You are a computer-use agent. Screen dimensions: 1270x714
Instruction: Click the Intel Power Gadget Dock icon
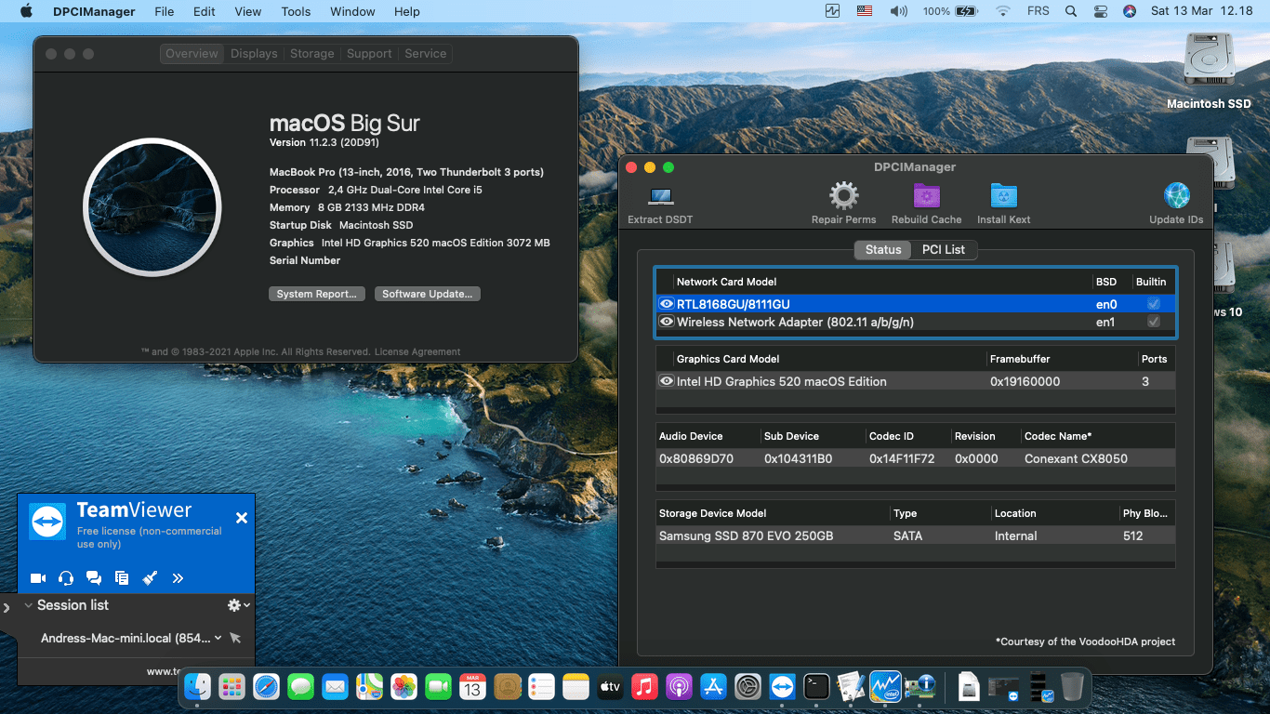pos(885,687)
